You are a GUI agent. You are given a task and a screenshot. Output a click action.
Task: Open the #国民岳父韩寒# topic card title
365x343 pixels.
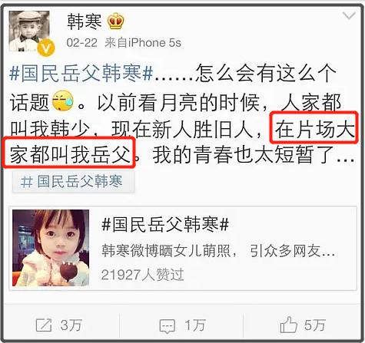(x=165, y=225)
